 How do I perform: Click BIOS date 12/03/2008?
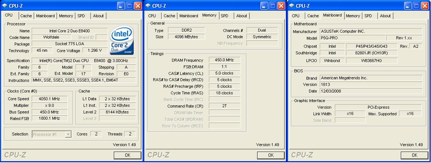(x=371, y=91)
